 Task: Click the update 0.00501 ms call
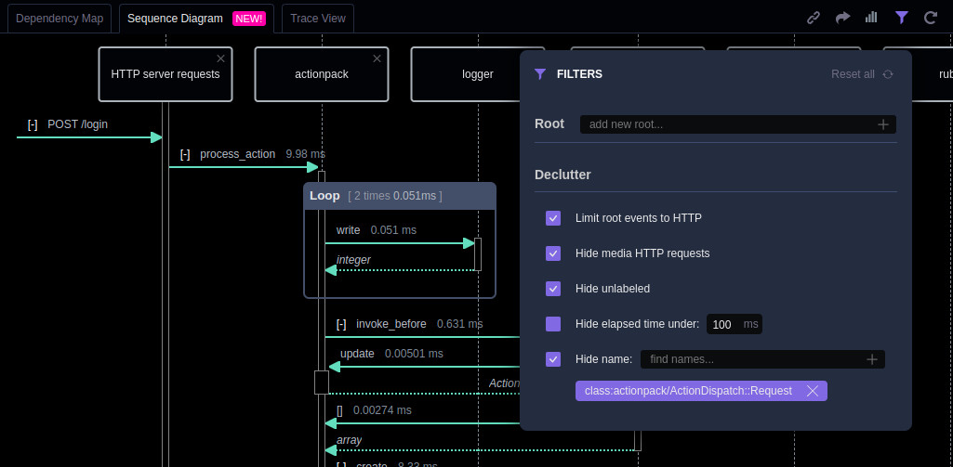tap(391, 354)
